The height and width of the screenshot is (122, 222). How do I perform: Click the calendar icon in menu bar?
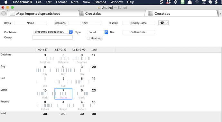[204, 2]
